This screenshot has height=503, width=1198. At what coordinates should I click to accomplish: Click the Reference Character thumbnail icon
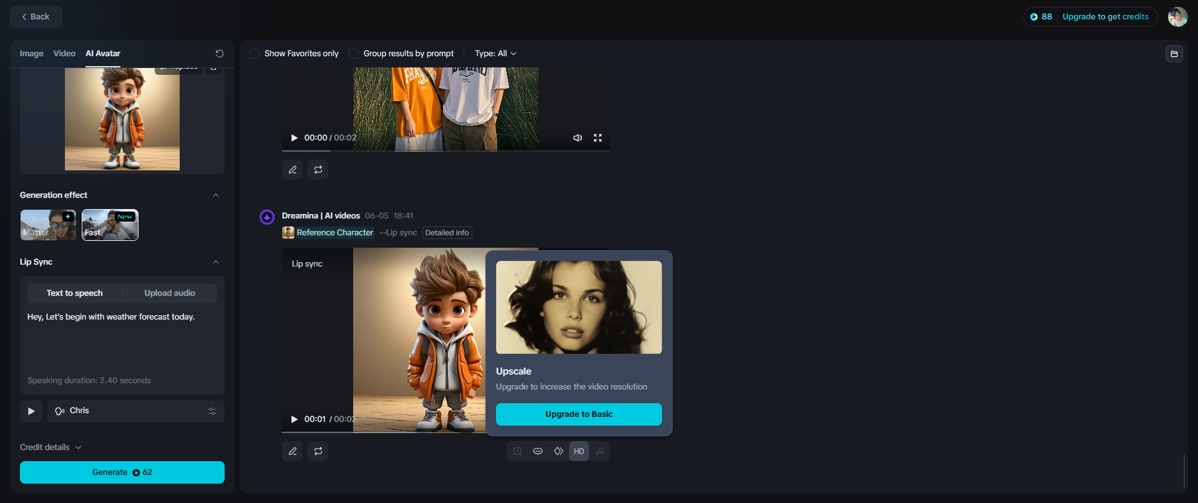point(288,233)
